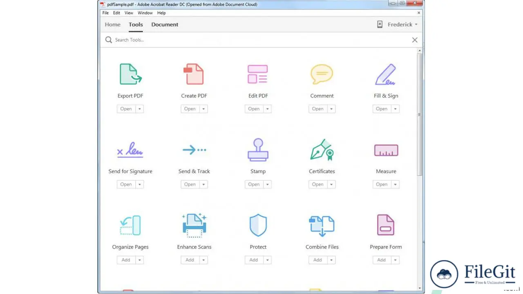This screenshot has width=523, height=294.
Task: Click the scrollbar up arrow
Action: pos(420,51)
